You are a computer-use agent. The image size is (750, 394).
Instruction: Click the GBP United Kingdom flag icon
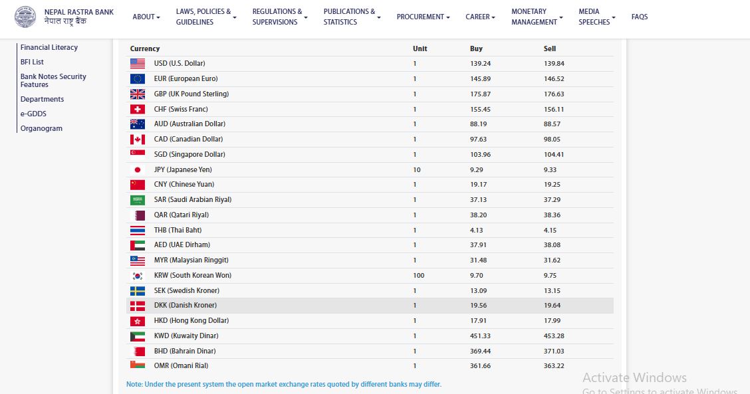[x=137, y=94]
